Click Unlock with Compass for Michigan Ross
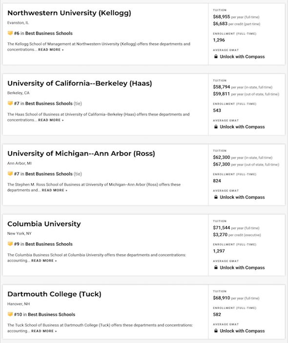This screenshot has width=288, height=343. 242,197
